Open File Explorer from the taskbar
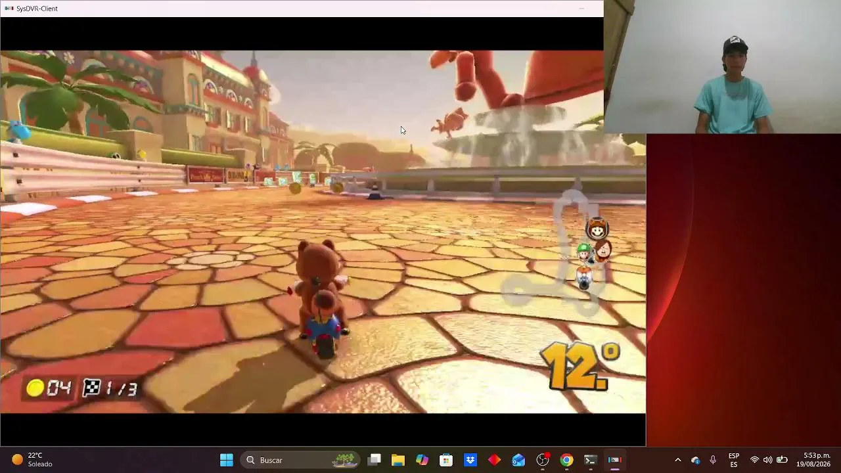This screenshot has width=841, height=473. (398, 460)
